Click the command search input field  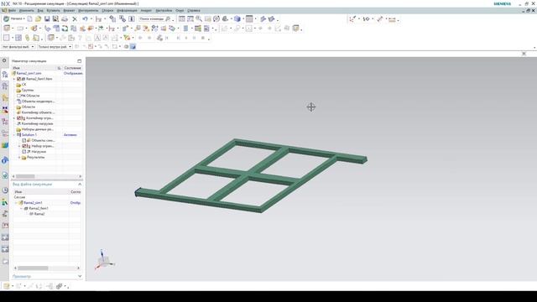click(152, 18)
